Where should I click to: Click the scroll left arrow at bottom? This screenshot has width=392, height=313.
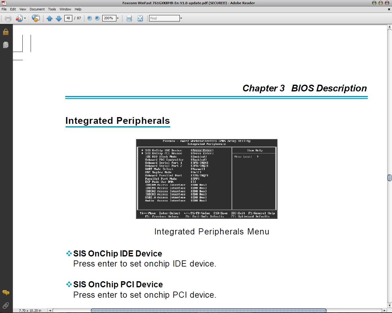(50, 311)
